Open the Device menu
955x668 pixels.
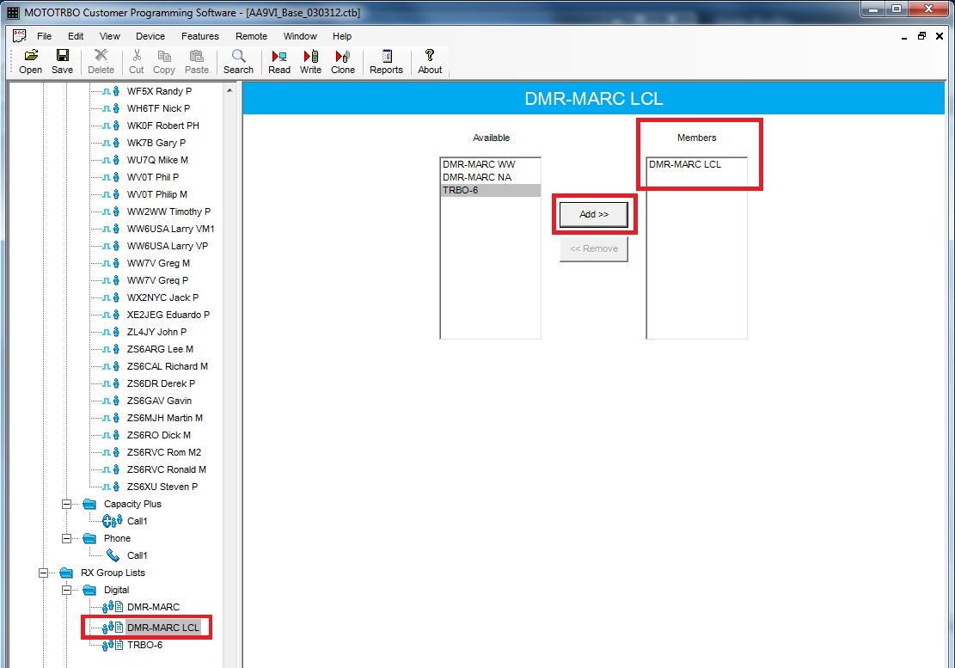(x=150, y=36)
